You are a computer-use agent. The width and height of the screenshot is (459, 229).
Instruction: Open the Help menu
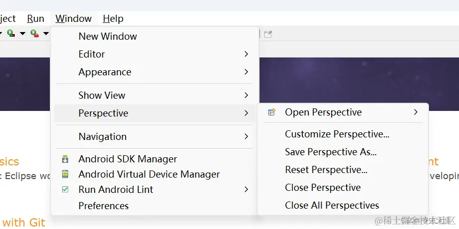click(x=113, y=19)
